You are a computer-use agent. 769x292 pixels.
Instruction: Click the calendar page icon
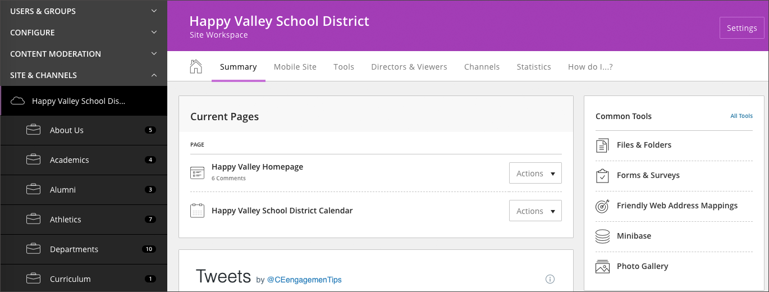[x=197, y=211]
